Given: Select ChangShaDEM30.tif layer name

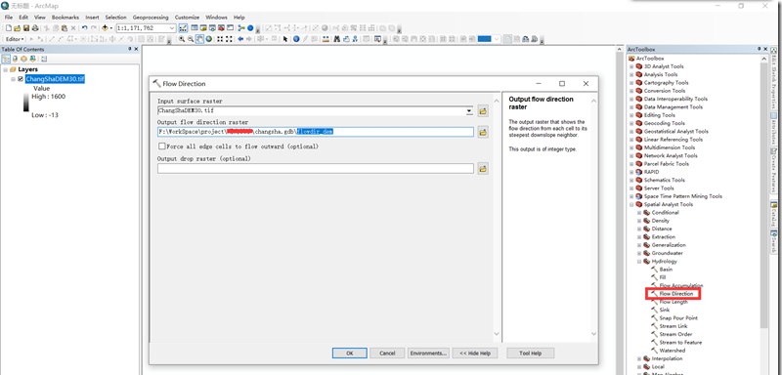Looking at the screenshot, I should pos(55,79).
